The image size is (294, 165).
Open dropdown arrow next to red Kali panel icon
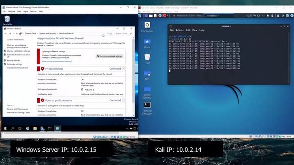[168, 16]
